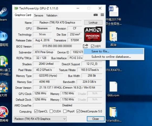The width and height of the screenshot is (152, 126).
Task: Click the Default Clock value 1256 MHz
Action: [40, 99]
